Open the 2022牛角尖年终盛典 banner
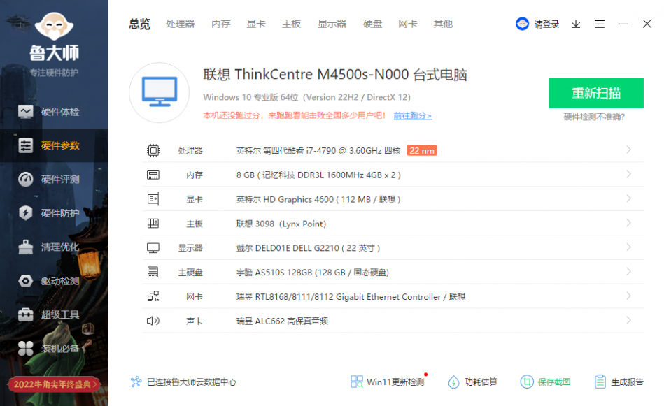The image size is (664, 406). point(54,384)
